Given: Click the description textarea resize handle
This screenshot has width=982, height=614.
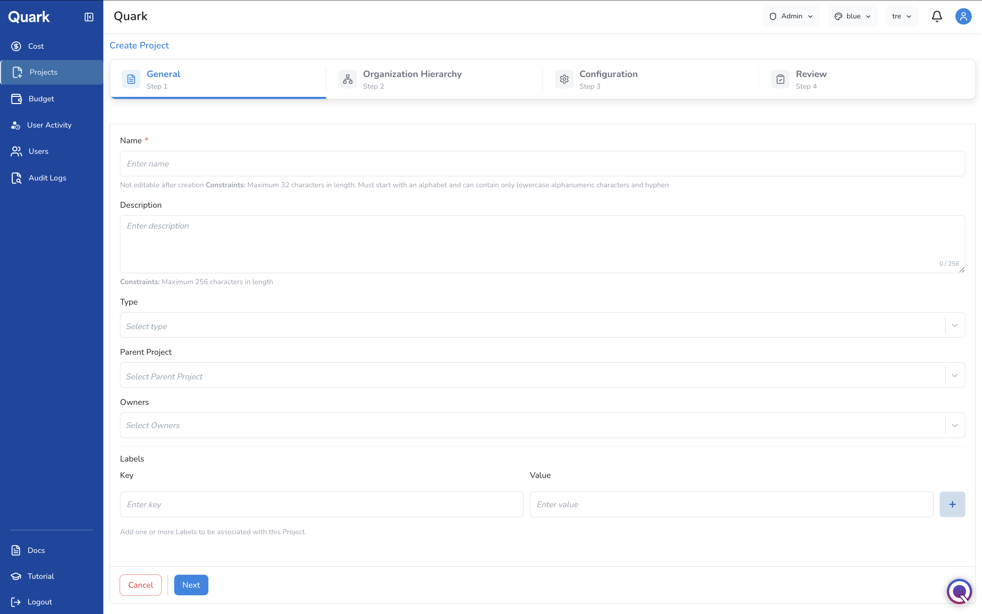Looking at the screenshot, I should [x=962, y=269].
